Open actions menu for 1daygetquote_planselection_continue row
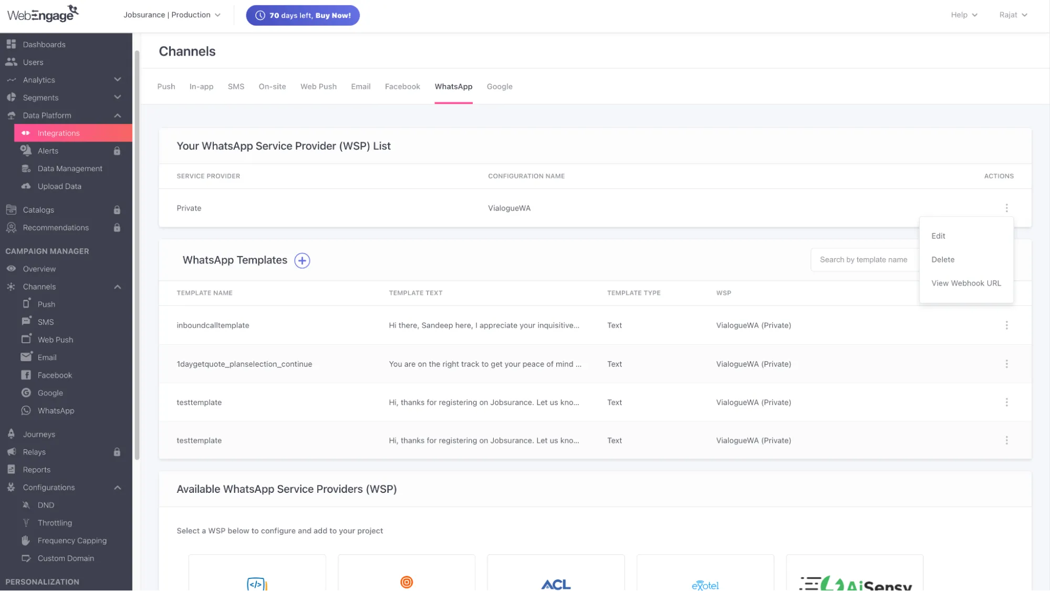The width and height of the screenshot is (1050, 591). (1006, 364)
